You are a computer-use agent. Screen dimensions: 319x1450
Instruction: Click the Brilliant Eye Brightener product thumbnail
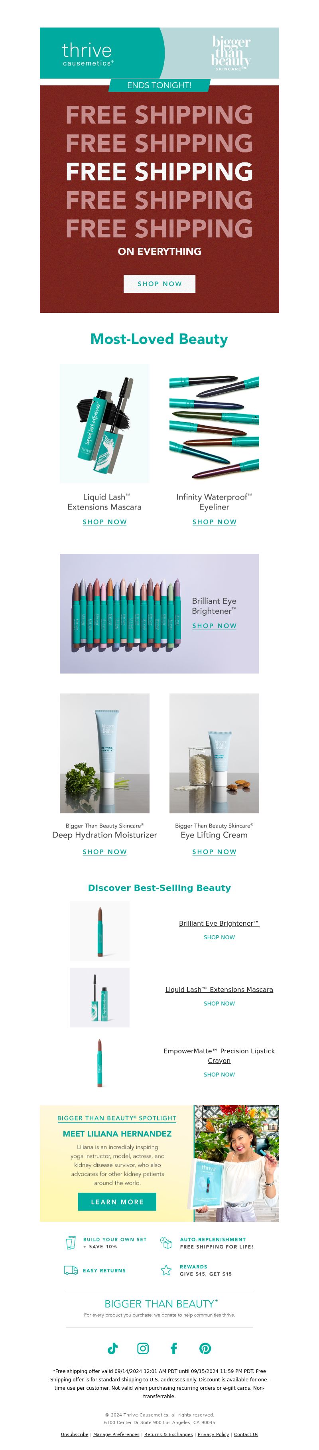tap(100, 931)
